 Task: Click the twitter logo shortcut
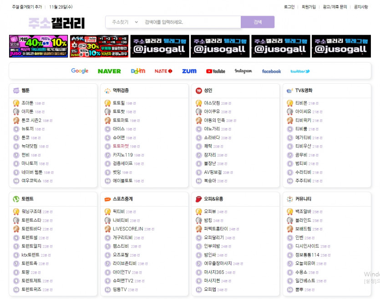click(x=300, y=71)
